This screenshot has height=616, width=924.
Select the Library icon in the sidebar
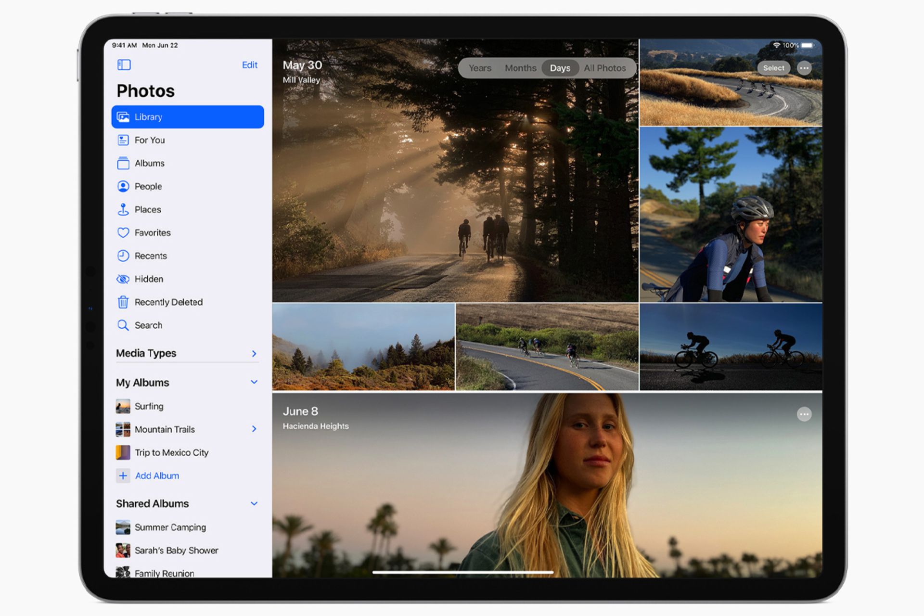point(124,116)
